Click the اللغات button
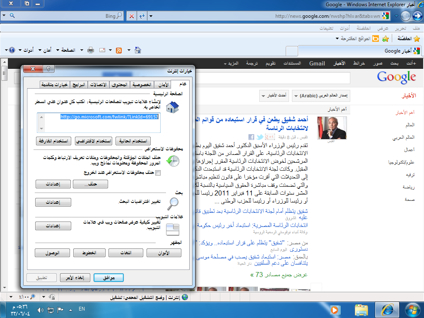This screenshot has width=424, height=318. click(126, 253)
